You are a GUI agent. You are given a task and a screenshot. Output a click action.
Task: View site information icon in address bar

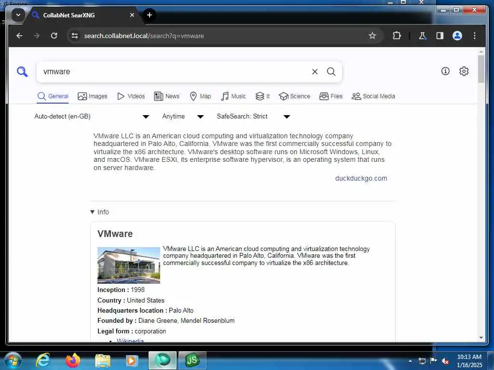[75, 36]
